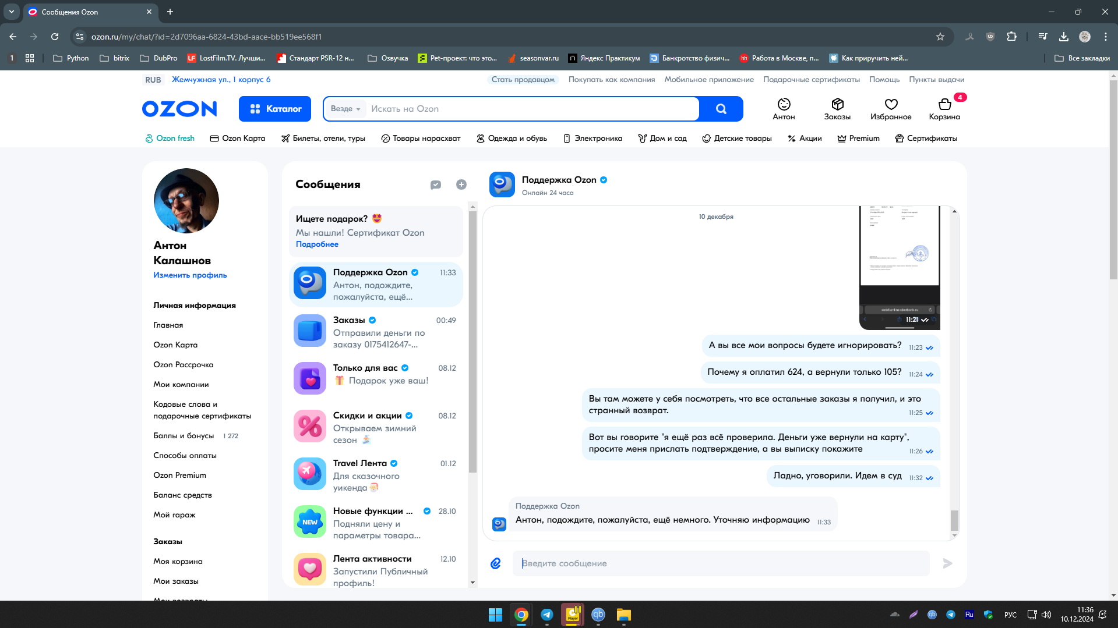Click Подробнее in gift banner
1118x628 pixels.
click(x=317, y=244)
